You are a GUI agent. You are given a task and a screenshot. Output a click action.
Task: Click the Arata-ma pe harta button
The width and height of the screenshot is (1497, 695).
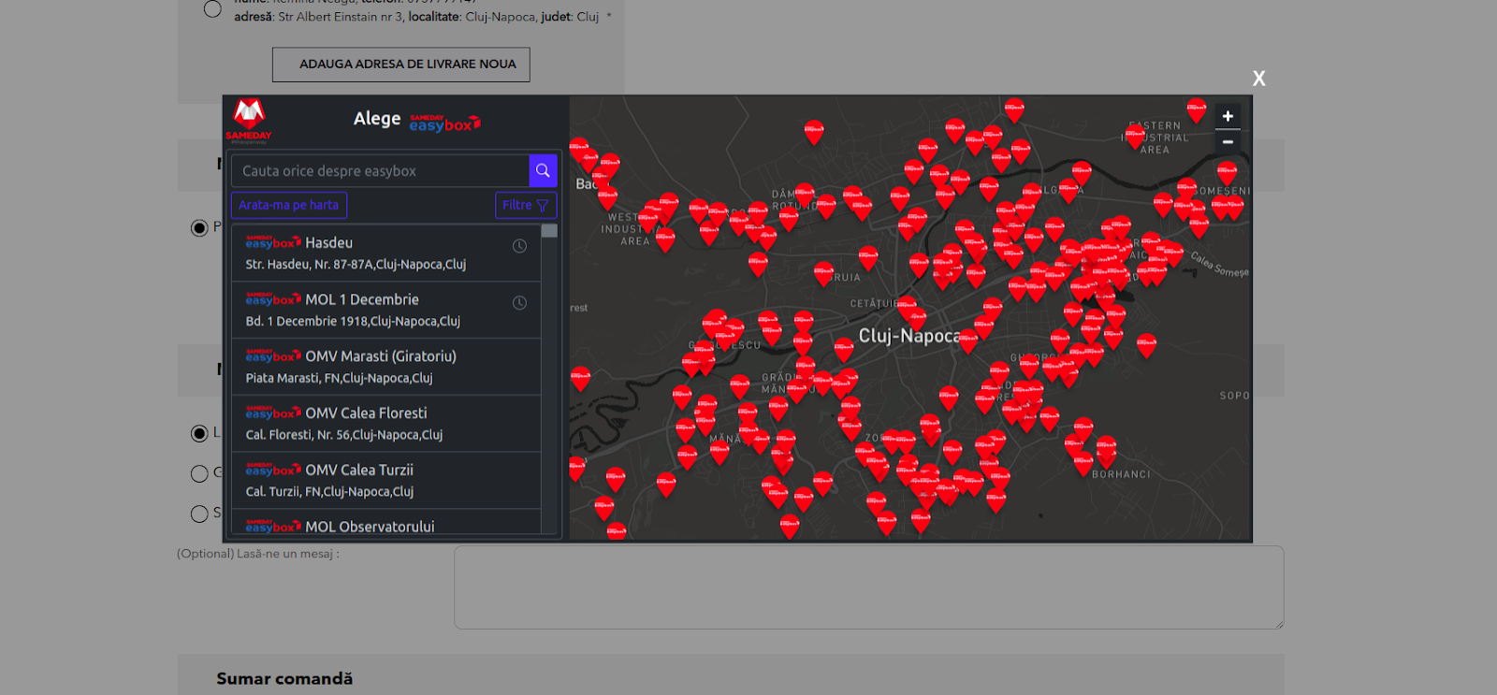(x=289, y=205)
